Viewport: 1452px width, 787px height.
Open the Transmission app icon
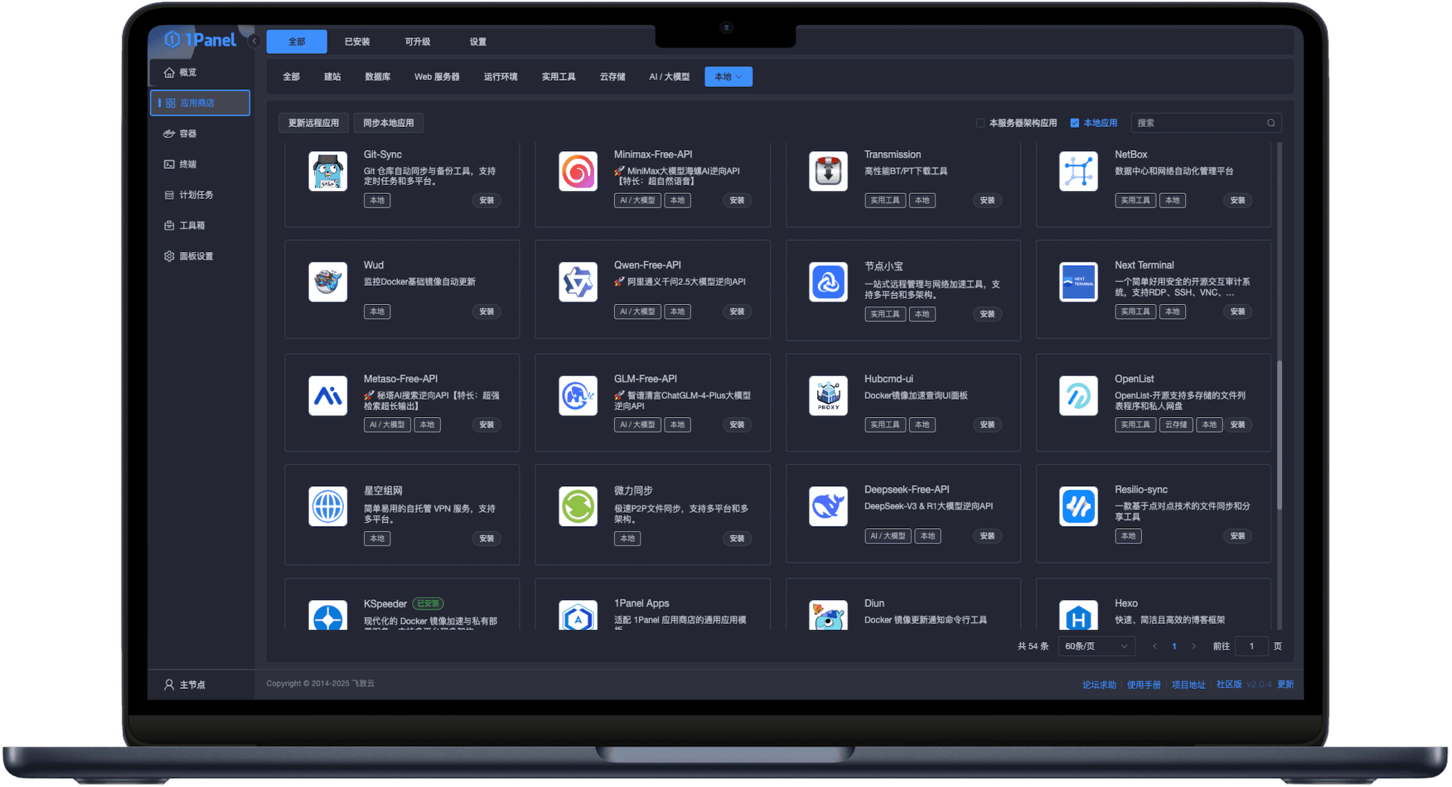pyautogui.click(x=828, y=171)
